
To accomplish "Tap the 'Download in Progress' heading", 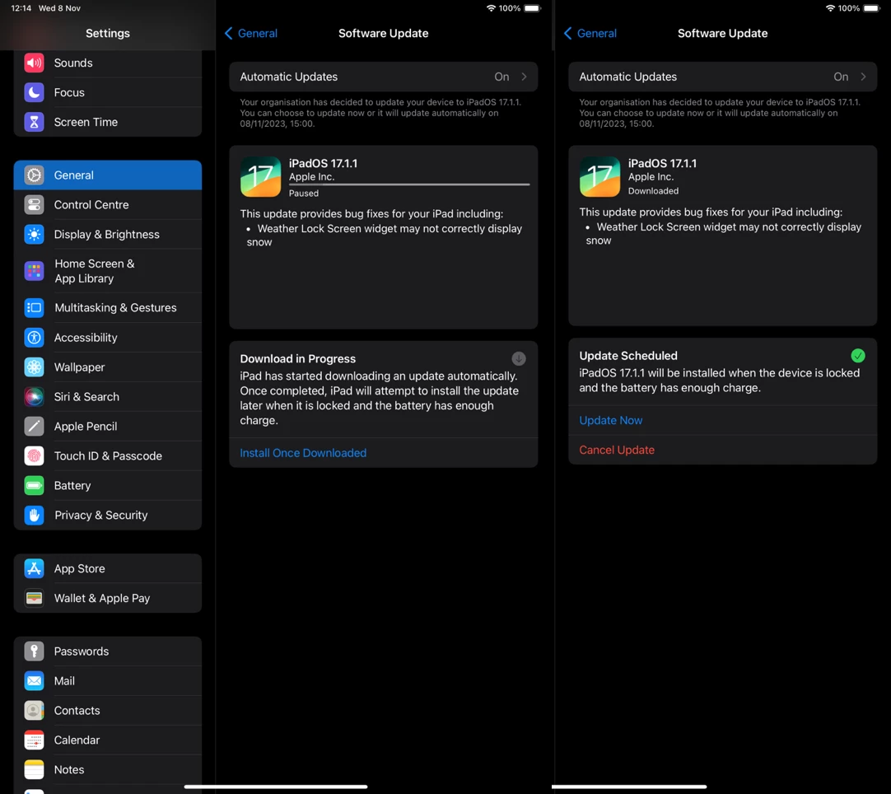I will coord(298,358).
